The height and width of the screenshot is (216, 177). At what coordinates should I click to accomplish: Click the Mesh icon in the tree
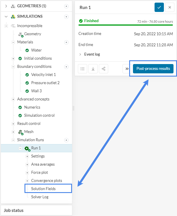pyautogui.click(x=20, y=132)
